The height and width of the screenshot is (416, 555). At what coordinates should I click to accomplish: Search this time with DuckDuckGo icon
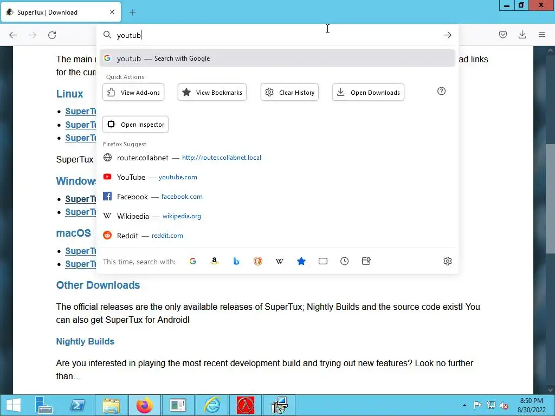[257, 261]
